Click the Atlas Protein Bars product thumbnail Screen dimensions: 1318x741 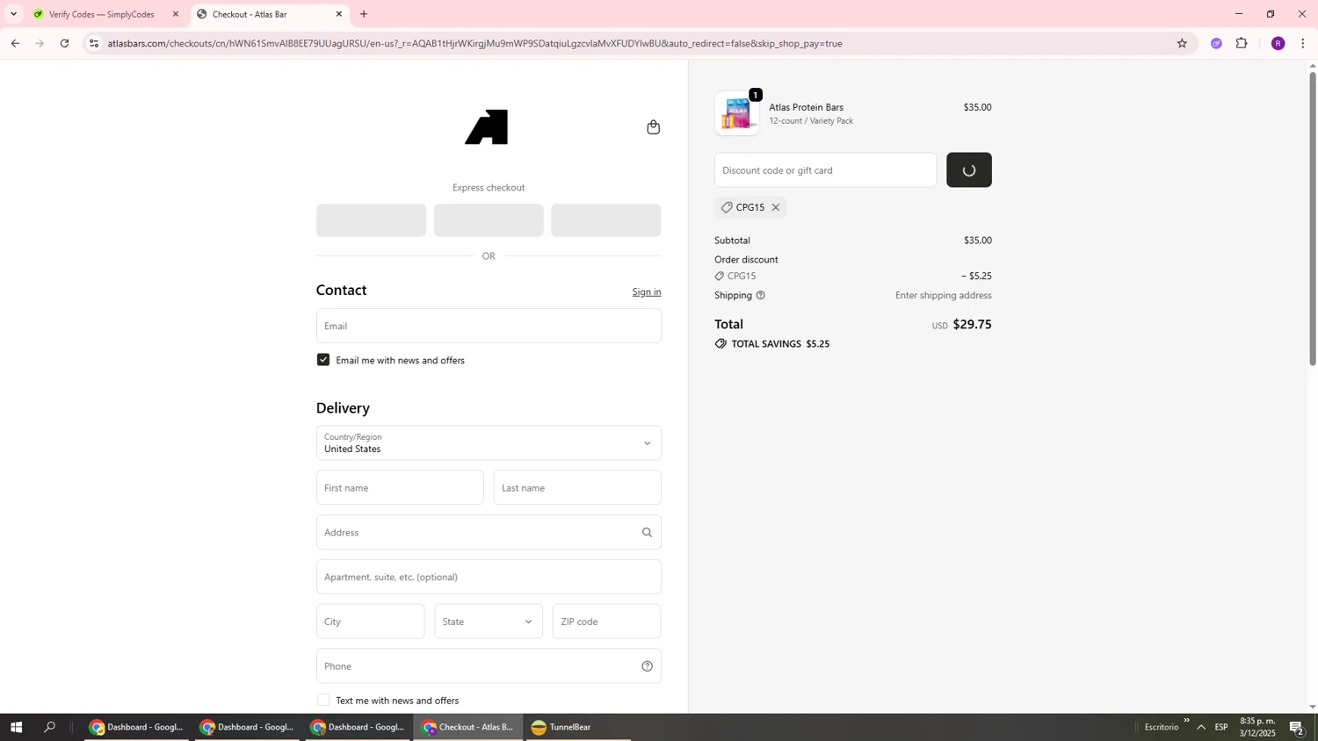737,113
